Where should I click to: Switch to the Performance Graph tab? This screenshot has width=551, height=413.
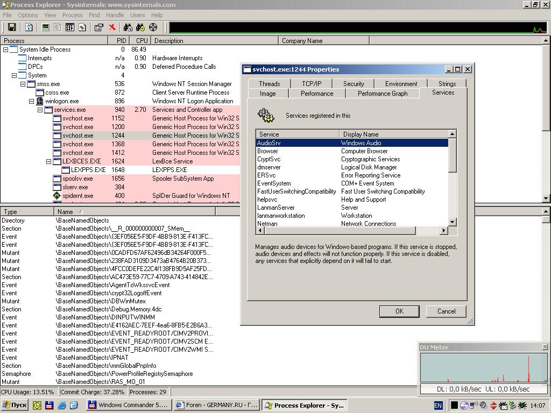point(383,94)
